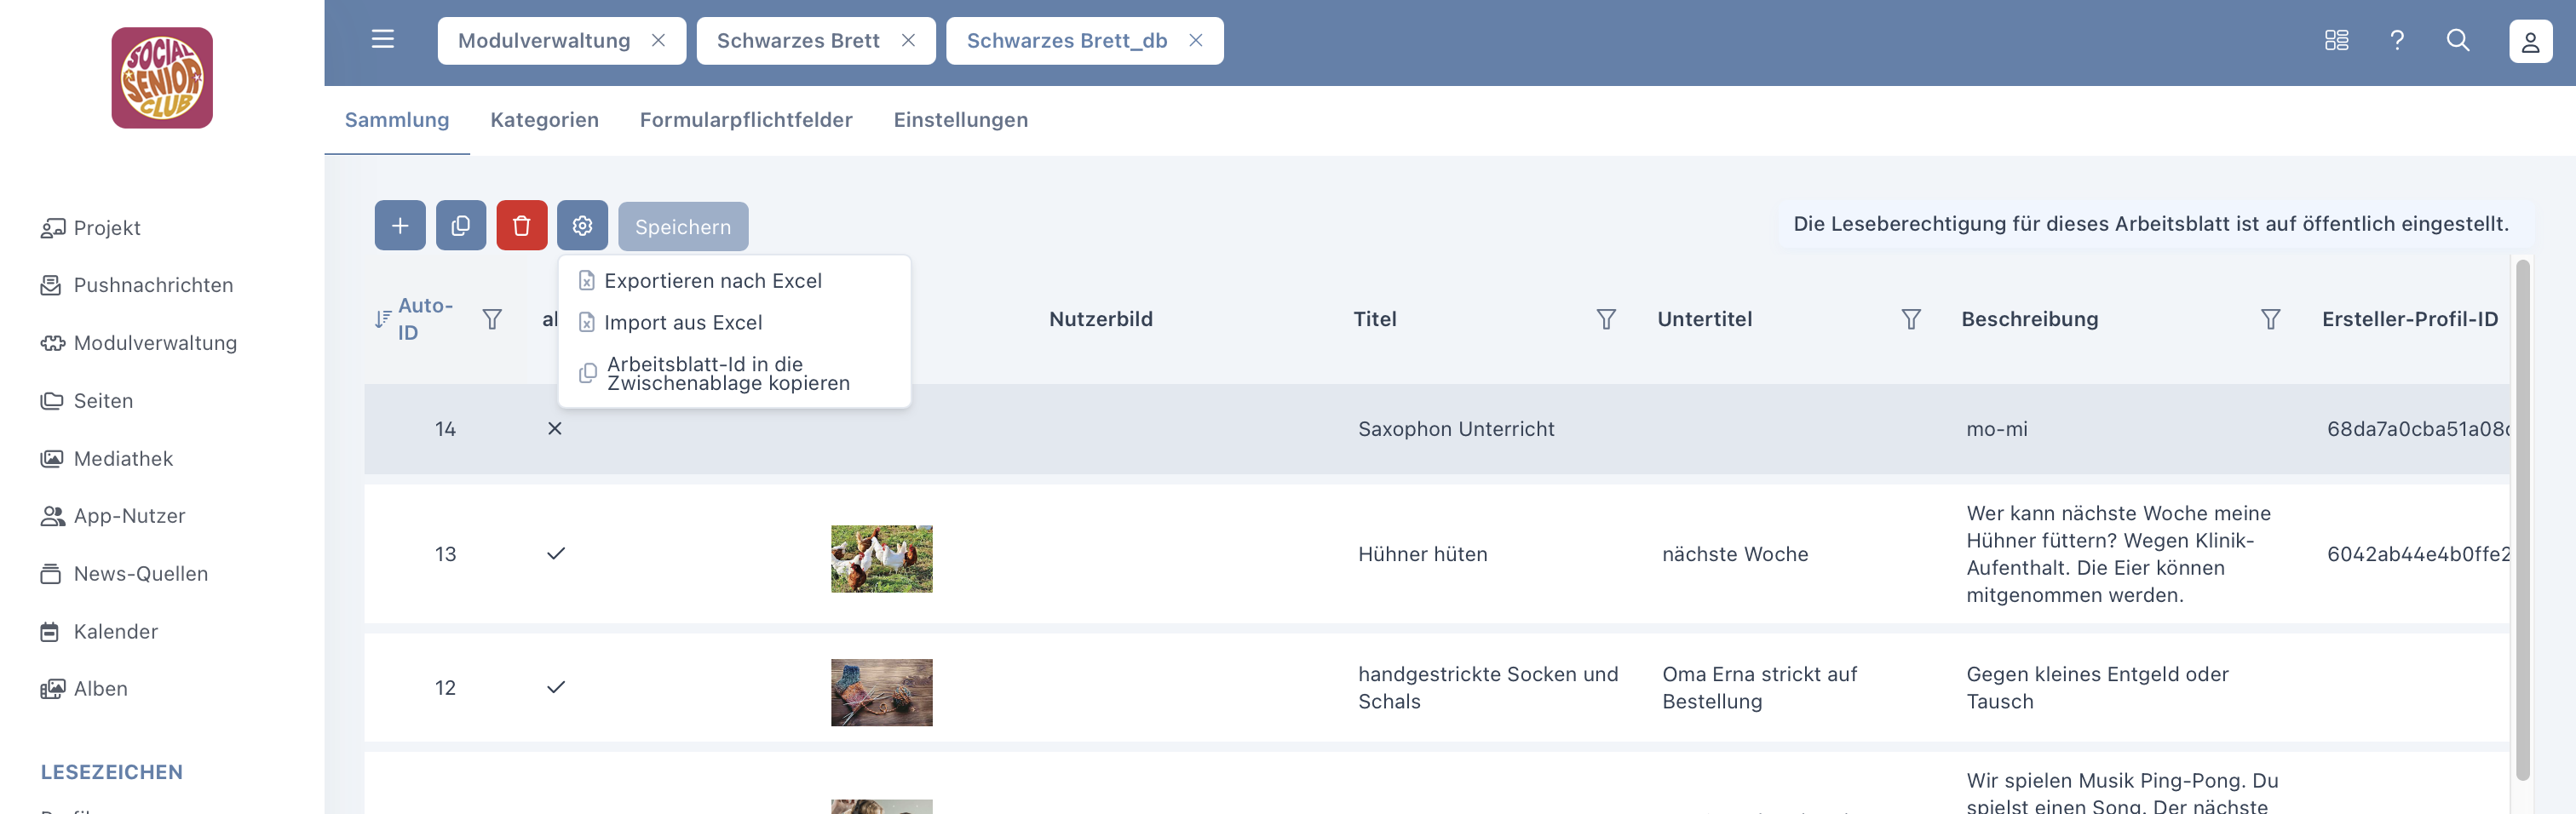Click the question mark help icon
The width and height of the screenshot is (2576, 814).
click(2396, 41)
